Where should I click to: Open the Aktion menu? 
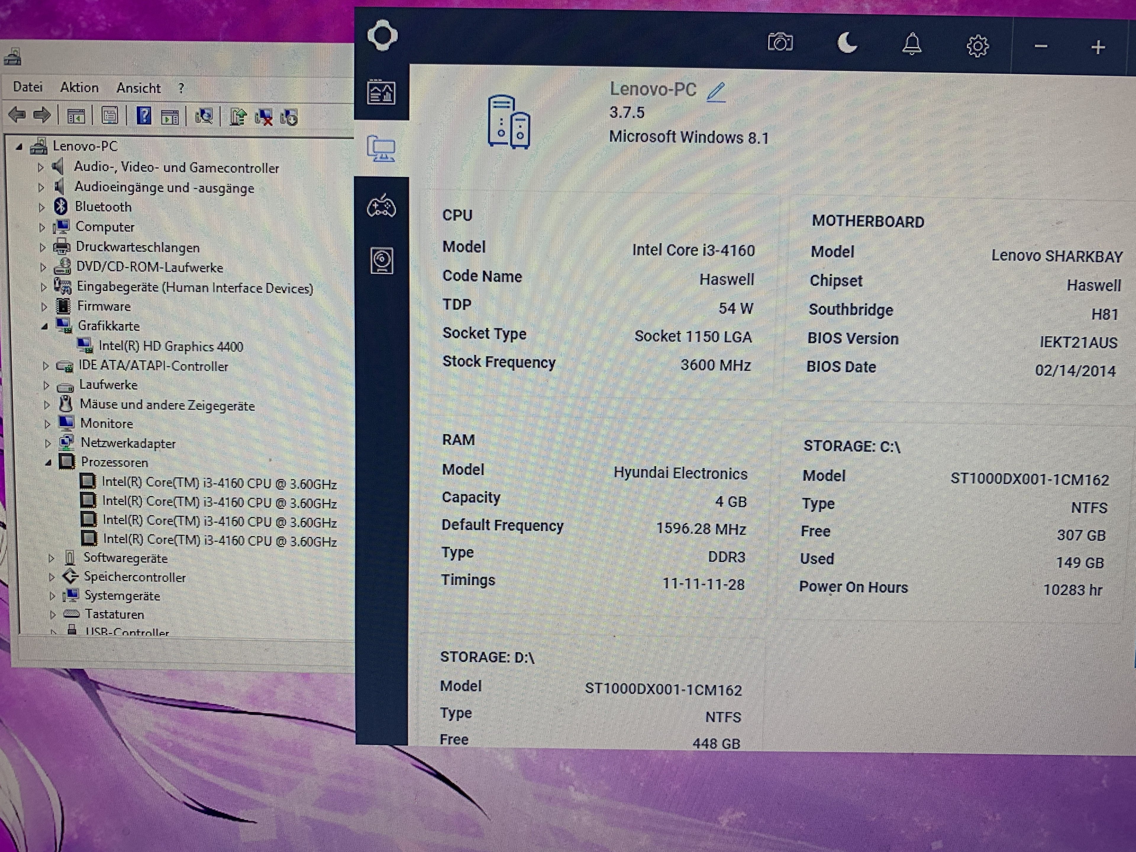pos(79,87)
